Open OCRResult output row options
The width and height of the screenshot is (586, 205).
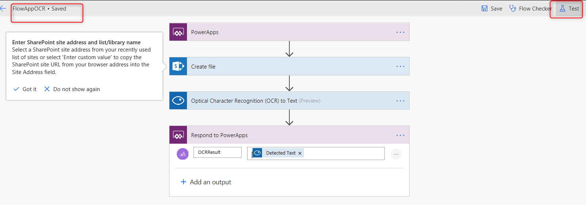[396, 154]
